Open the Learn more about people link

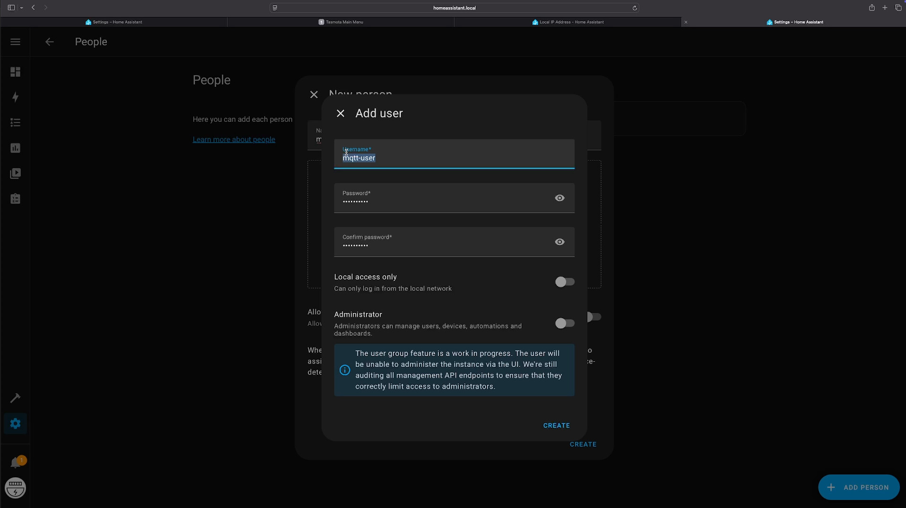coord(234,139)
